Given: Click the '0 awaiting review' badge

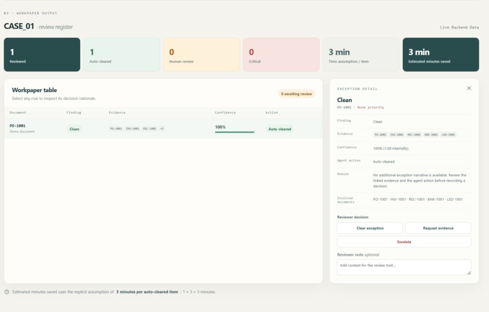Looking at the screenshot, I should pyautogui.click(x=296, y=94).
